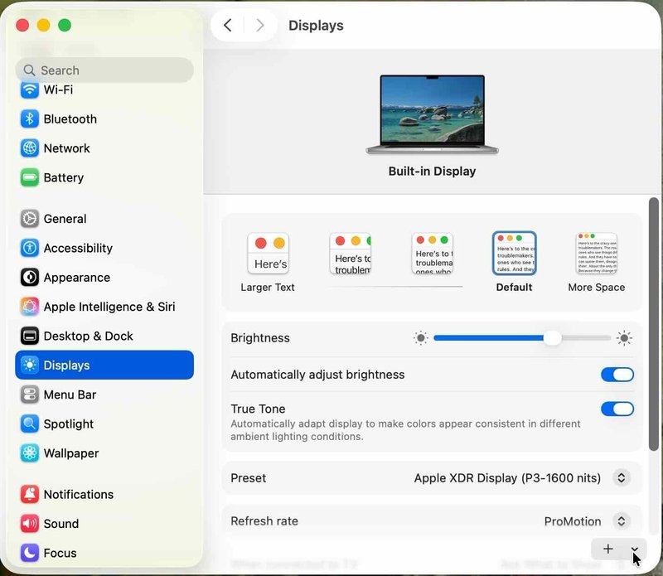Open Bluetooth settings pane
Image resolution: width=663 pixels, height=576 pixels.
tap(104, 119)
